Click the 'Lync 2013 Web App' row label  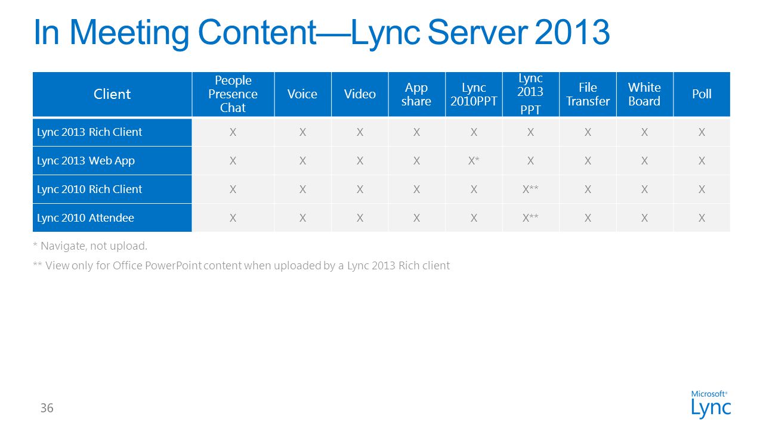click(112, 161)
